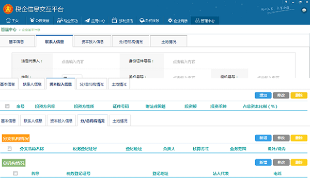Select the highlighted 联系人信息 tab
Image resolution: width=310 pixels, height=186 pixels.
(54, 41)
